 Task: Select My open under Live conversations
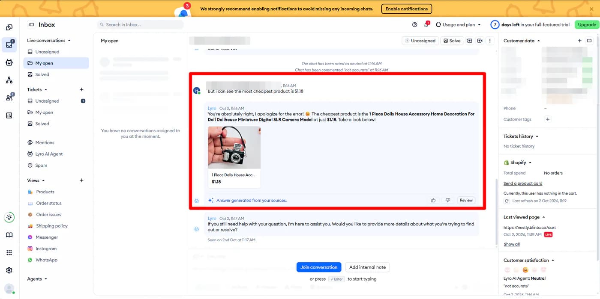(56, 63)
